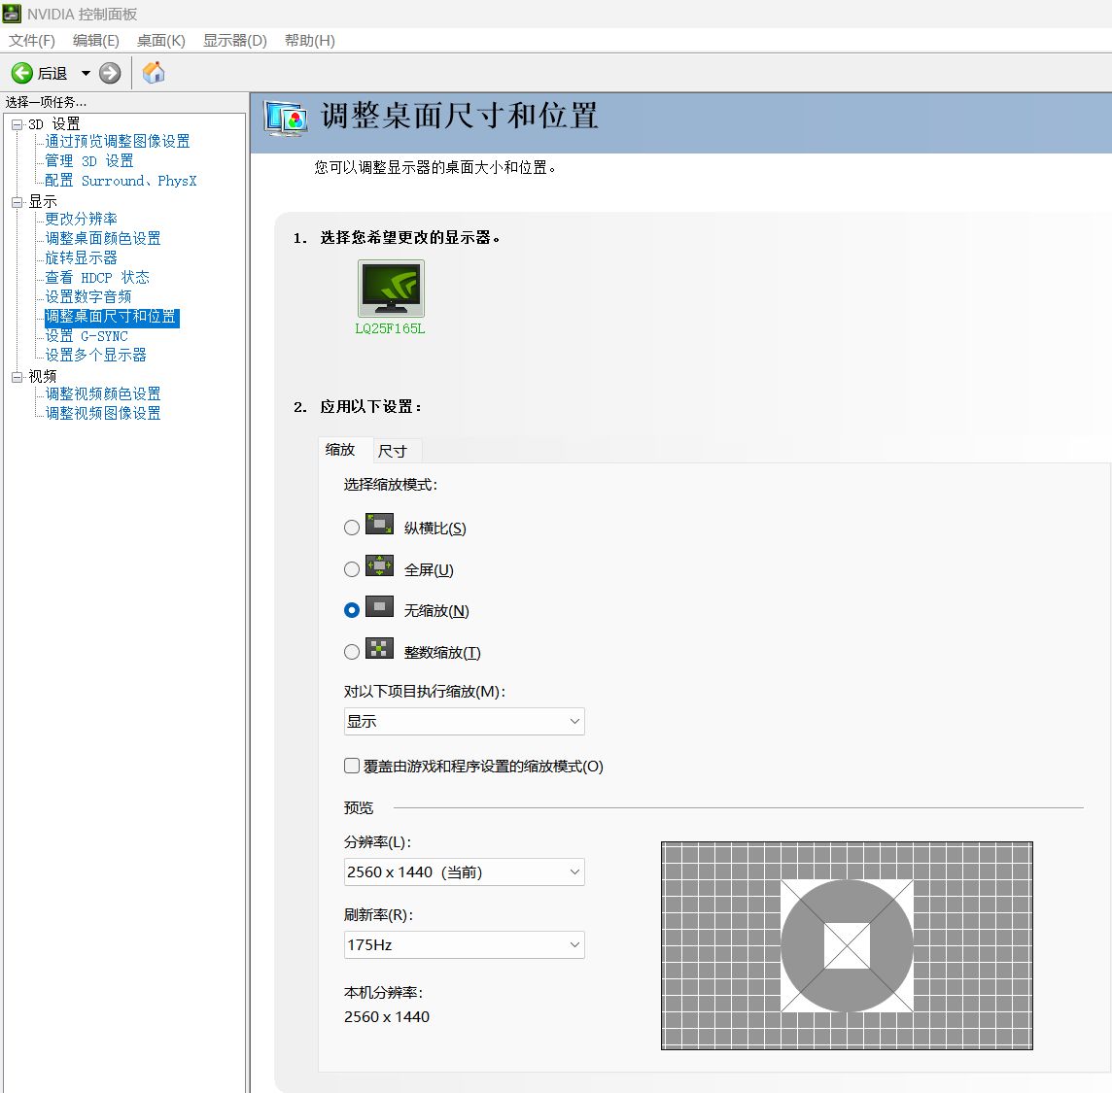The width and height of the screenshot is (1112, 1093).
Task: Click the grey Forward arrow icon
Action: click(x=110, y=72)
